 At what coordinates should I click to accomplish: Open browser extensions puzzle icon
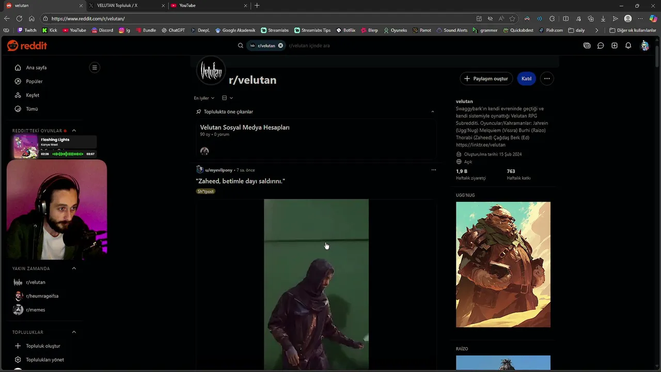pyautogui.click(x=552, y=19)
